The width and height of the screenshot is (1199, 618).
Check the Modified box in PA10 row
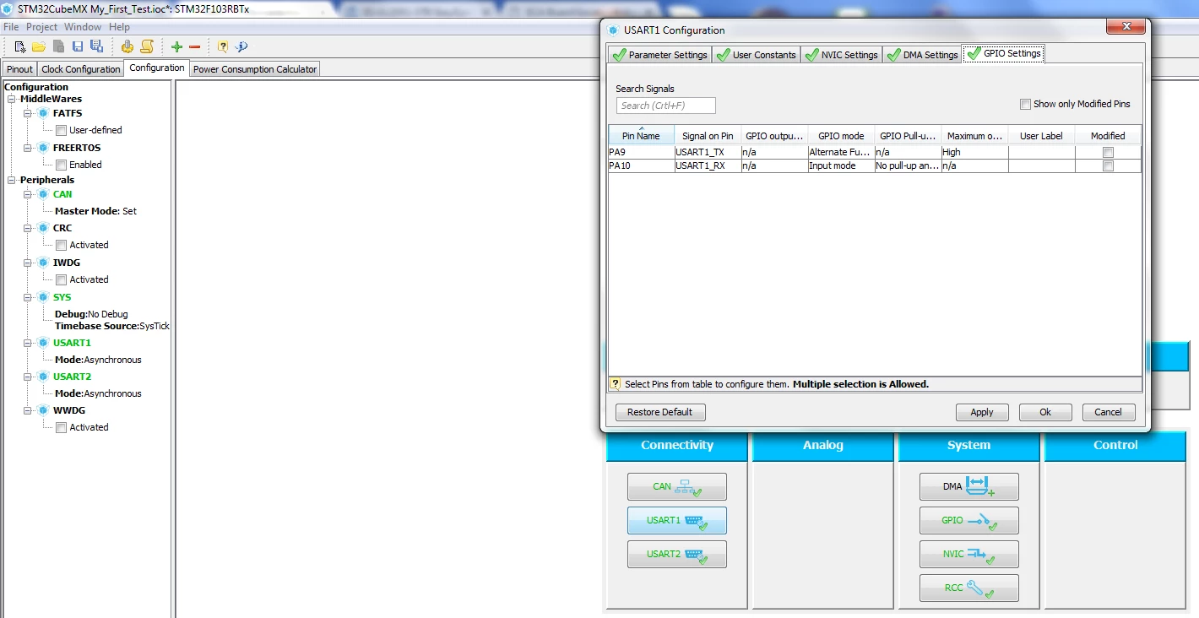1108,166
